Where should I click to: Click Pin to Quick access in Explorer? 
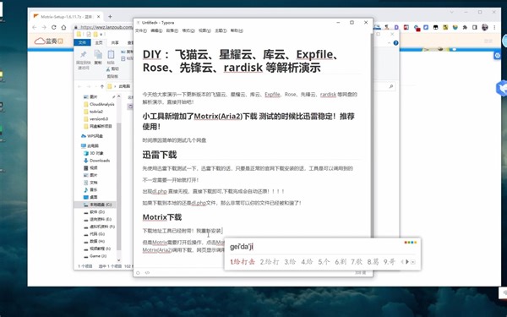click(84, 59)
